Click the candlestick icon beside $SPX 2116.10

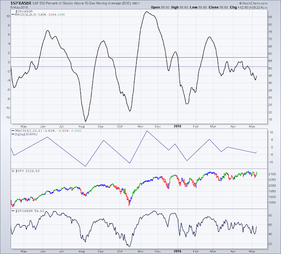(13, 171)
